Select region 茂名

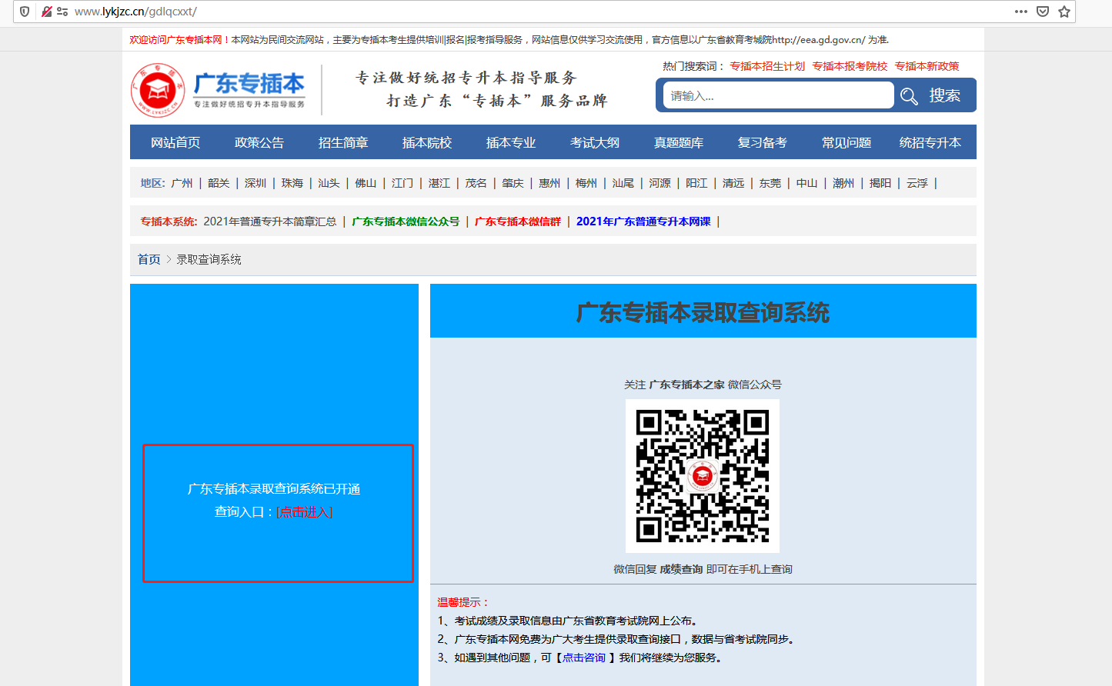click(476, 183)
